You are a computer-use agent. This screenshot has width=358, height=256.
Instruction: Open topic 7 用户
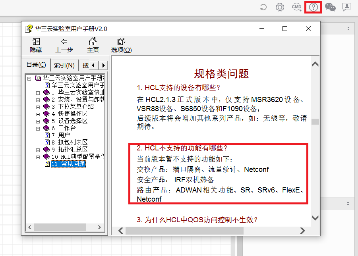[x=60, y=135]
